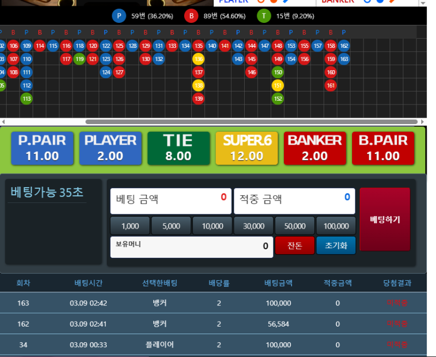436x357 pixels.
Task: Click the blue roadmap bead 162
Action: [344, 46]
